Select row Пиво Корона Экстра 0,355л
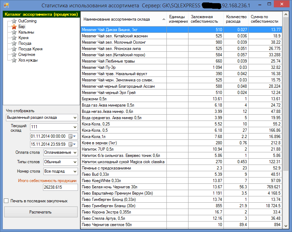Image resolution: width=292 pixels, height=232 pixels. (181, 212)
